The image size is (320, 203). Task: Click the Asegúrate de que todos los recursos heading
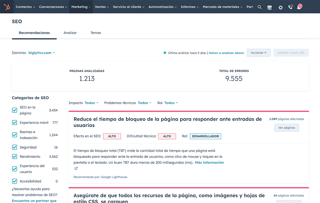tap(169, 198)
